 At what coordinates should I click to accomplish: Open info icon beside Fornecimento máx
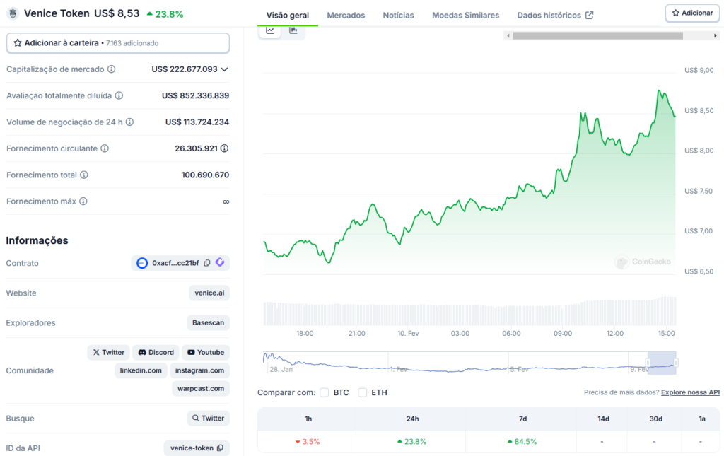(x=83, y=201)
